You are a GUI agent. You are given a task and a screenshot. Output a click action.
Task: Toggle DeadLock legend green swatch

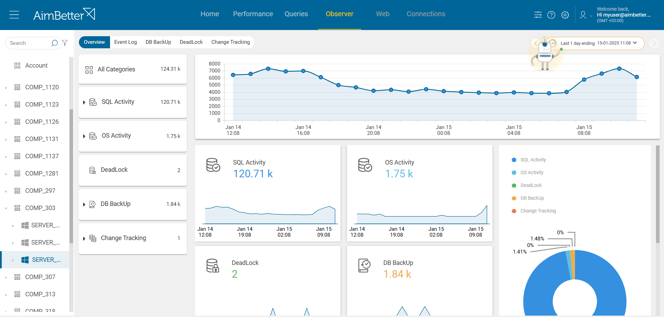[514, 186]
